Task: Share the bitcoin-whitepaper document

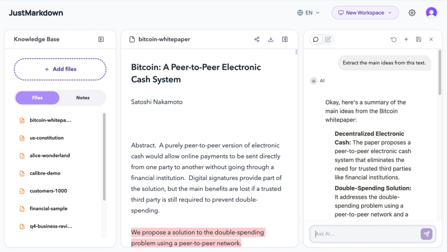Action: tap(257, 39)
